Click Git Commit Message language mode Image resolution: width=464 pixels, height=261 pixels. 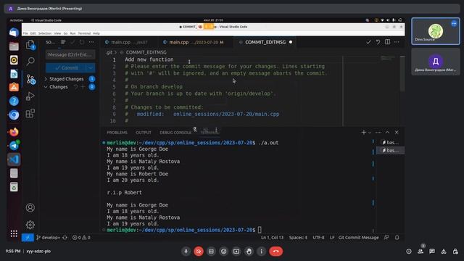(358, 237)
